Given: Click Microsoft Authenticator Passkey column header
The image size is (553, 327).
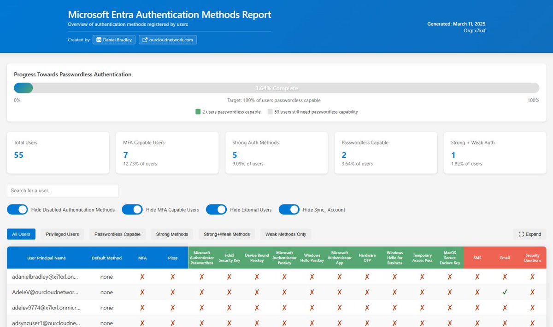Looking at the screenshot, I should click(284, 258).
